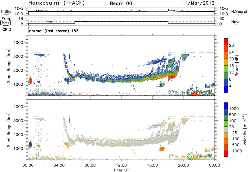Image resolution: width=248 pixels, height=172 pixels.
Task: Click the '24' label on Power color bar
Action: tap(231, 52)
